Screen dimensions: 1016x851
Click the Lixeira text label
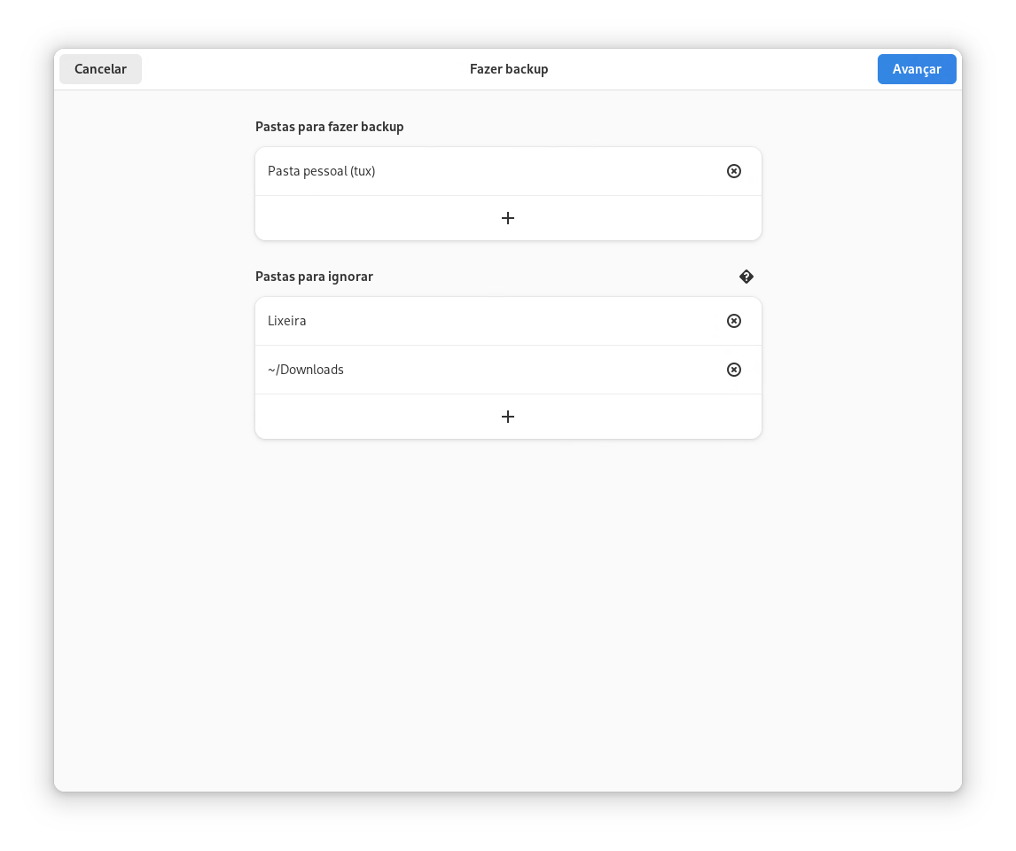(x=287, y=321)
